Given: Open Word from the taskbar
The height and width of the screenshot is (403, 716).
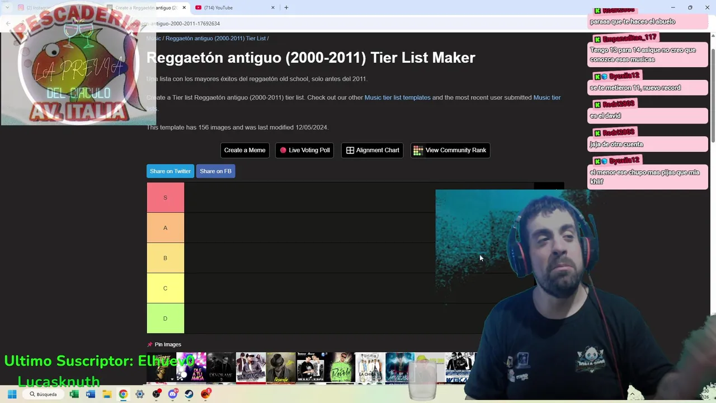Looking at the screenshot, I should pos(90,394).
